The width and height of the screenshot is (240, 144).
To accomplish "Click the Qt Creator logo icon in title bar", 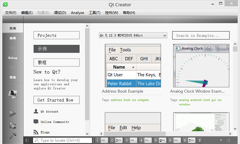I will click(5, 4).
